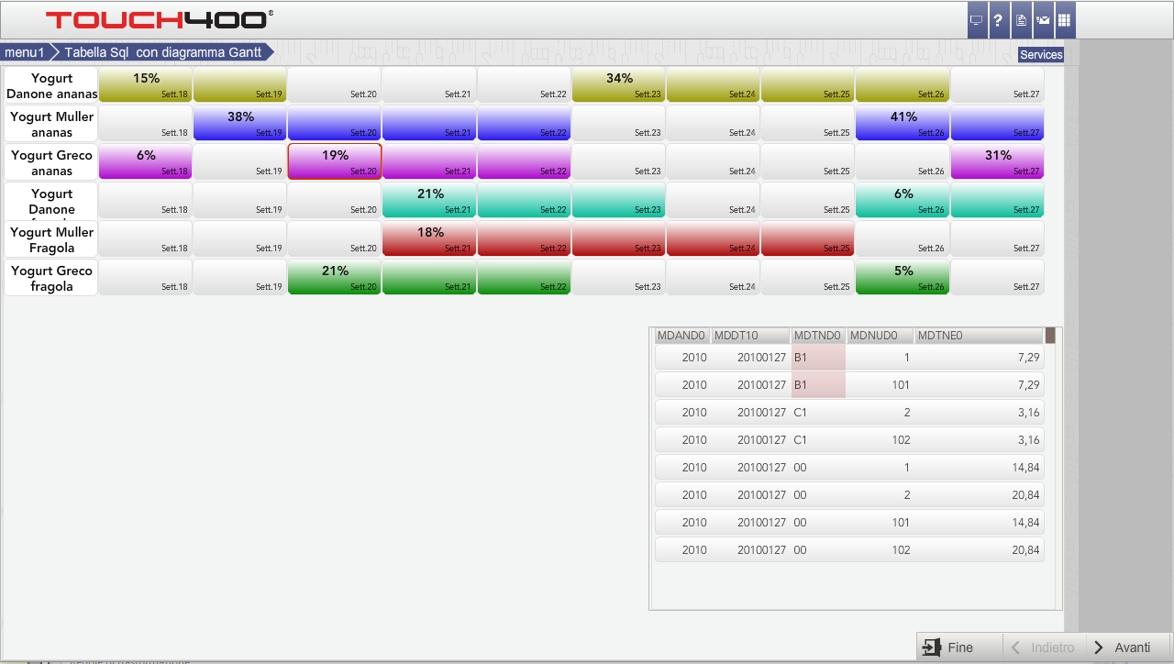Select Yogurt Danone ananas row label

(x=51, y=85)
